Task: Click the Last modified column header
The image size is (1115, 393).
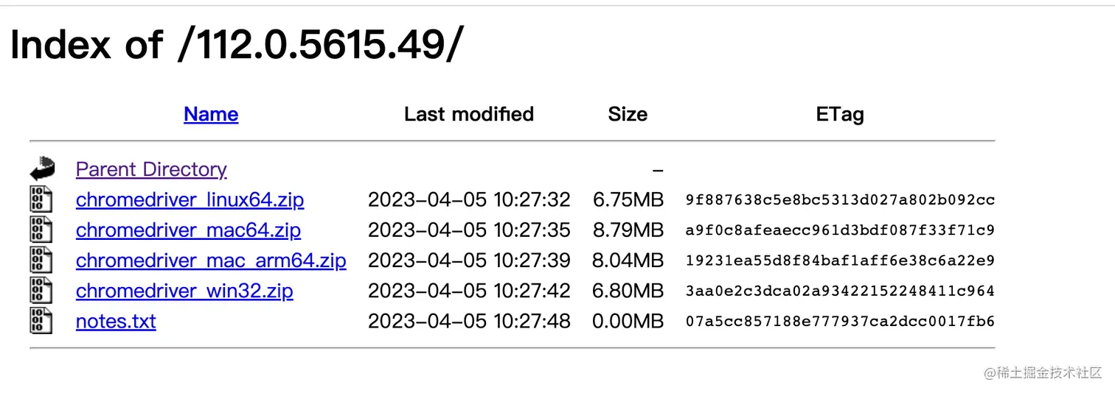Action: tap(469, 114)
